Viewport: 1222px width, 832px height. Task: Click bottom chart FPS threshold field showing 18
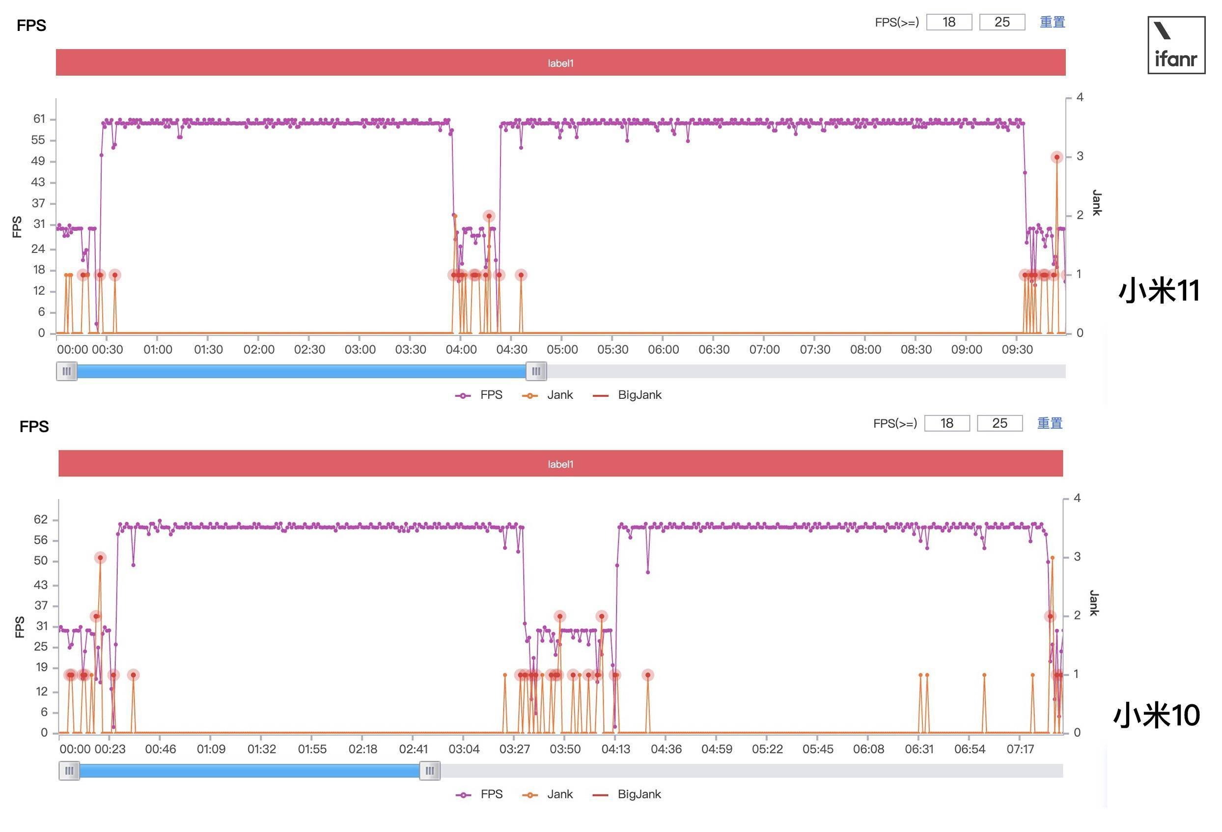[x=946, y=423]
